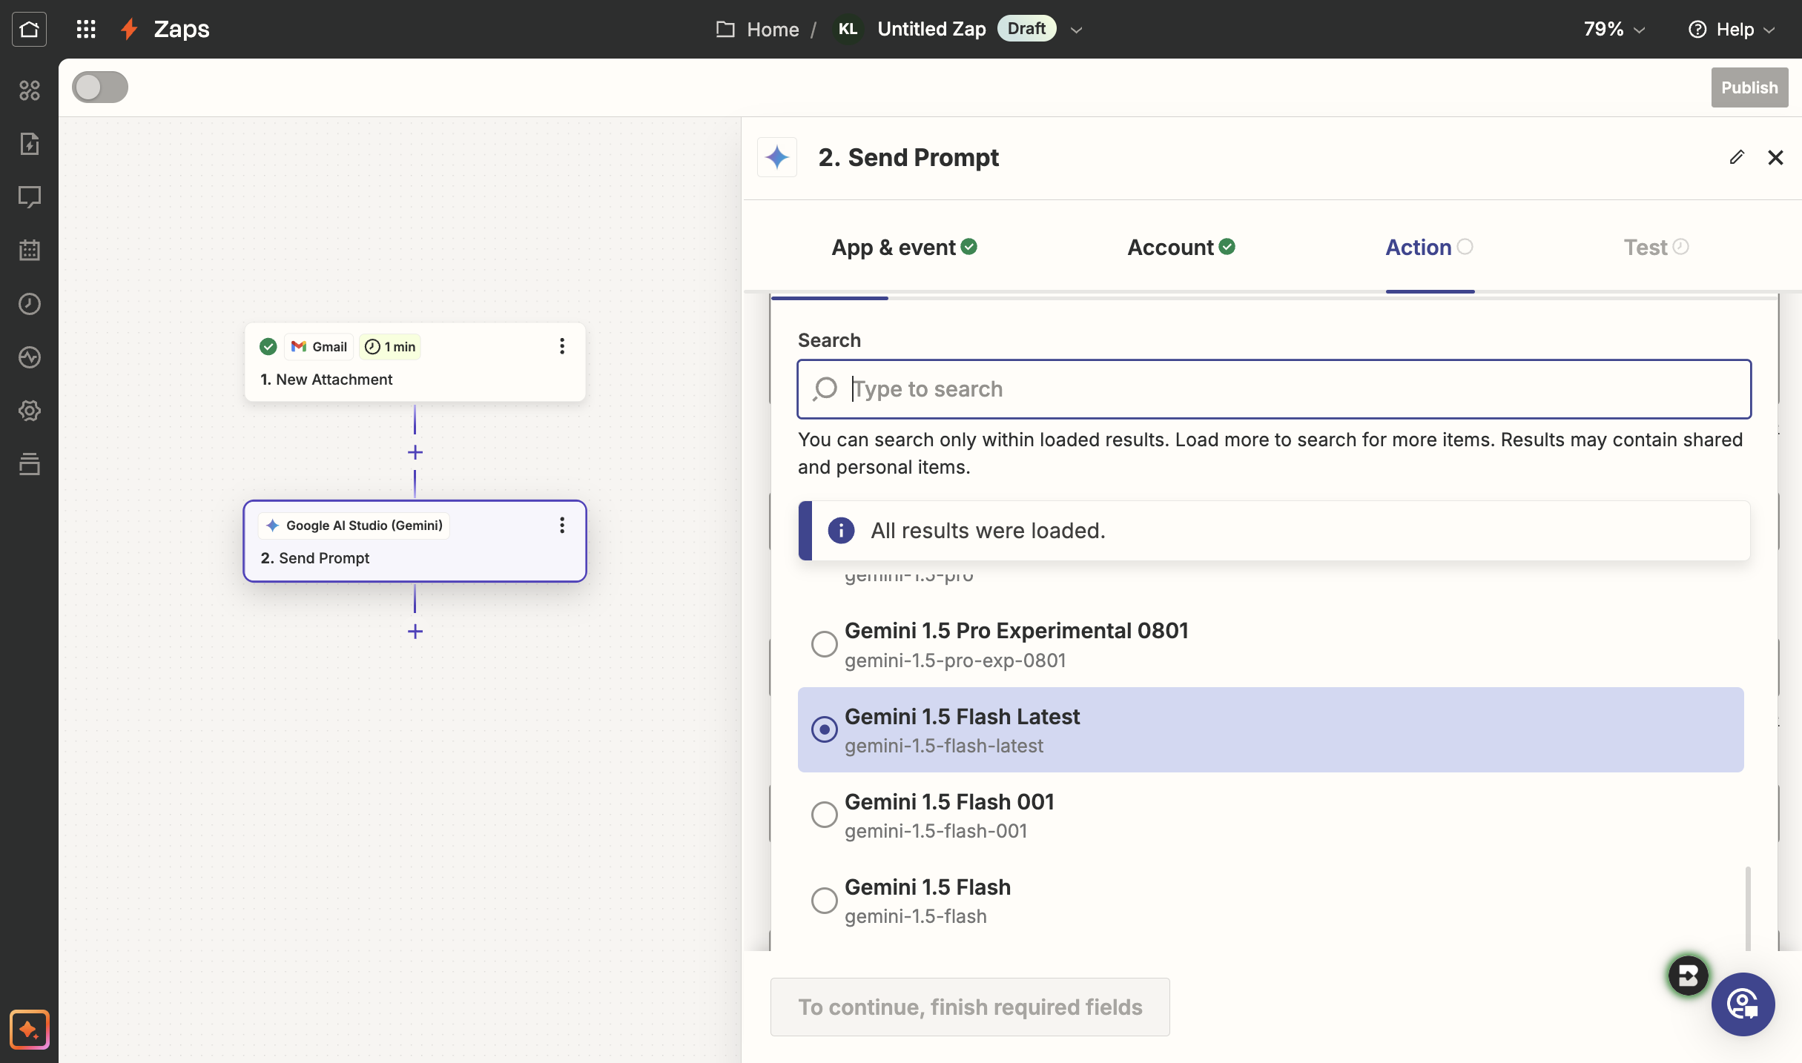Click the Type to search field
The width and height of the screenshot is (1802, 1063).
click(x=1274, y=389)
